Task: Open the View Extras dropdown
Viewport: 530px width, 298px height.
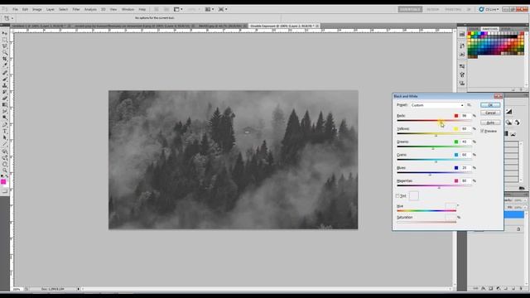Action: (178, 9)
